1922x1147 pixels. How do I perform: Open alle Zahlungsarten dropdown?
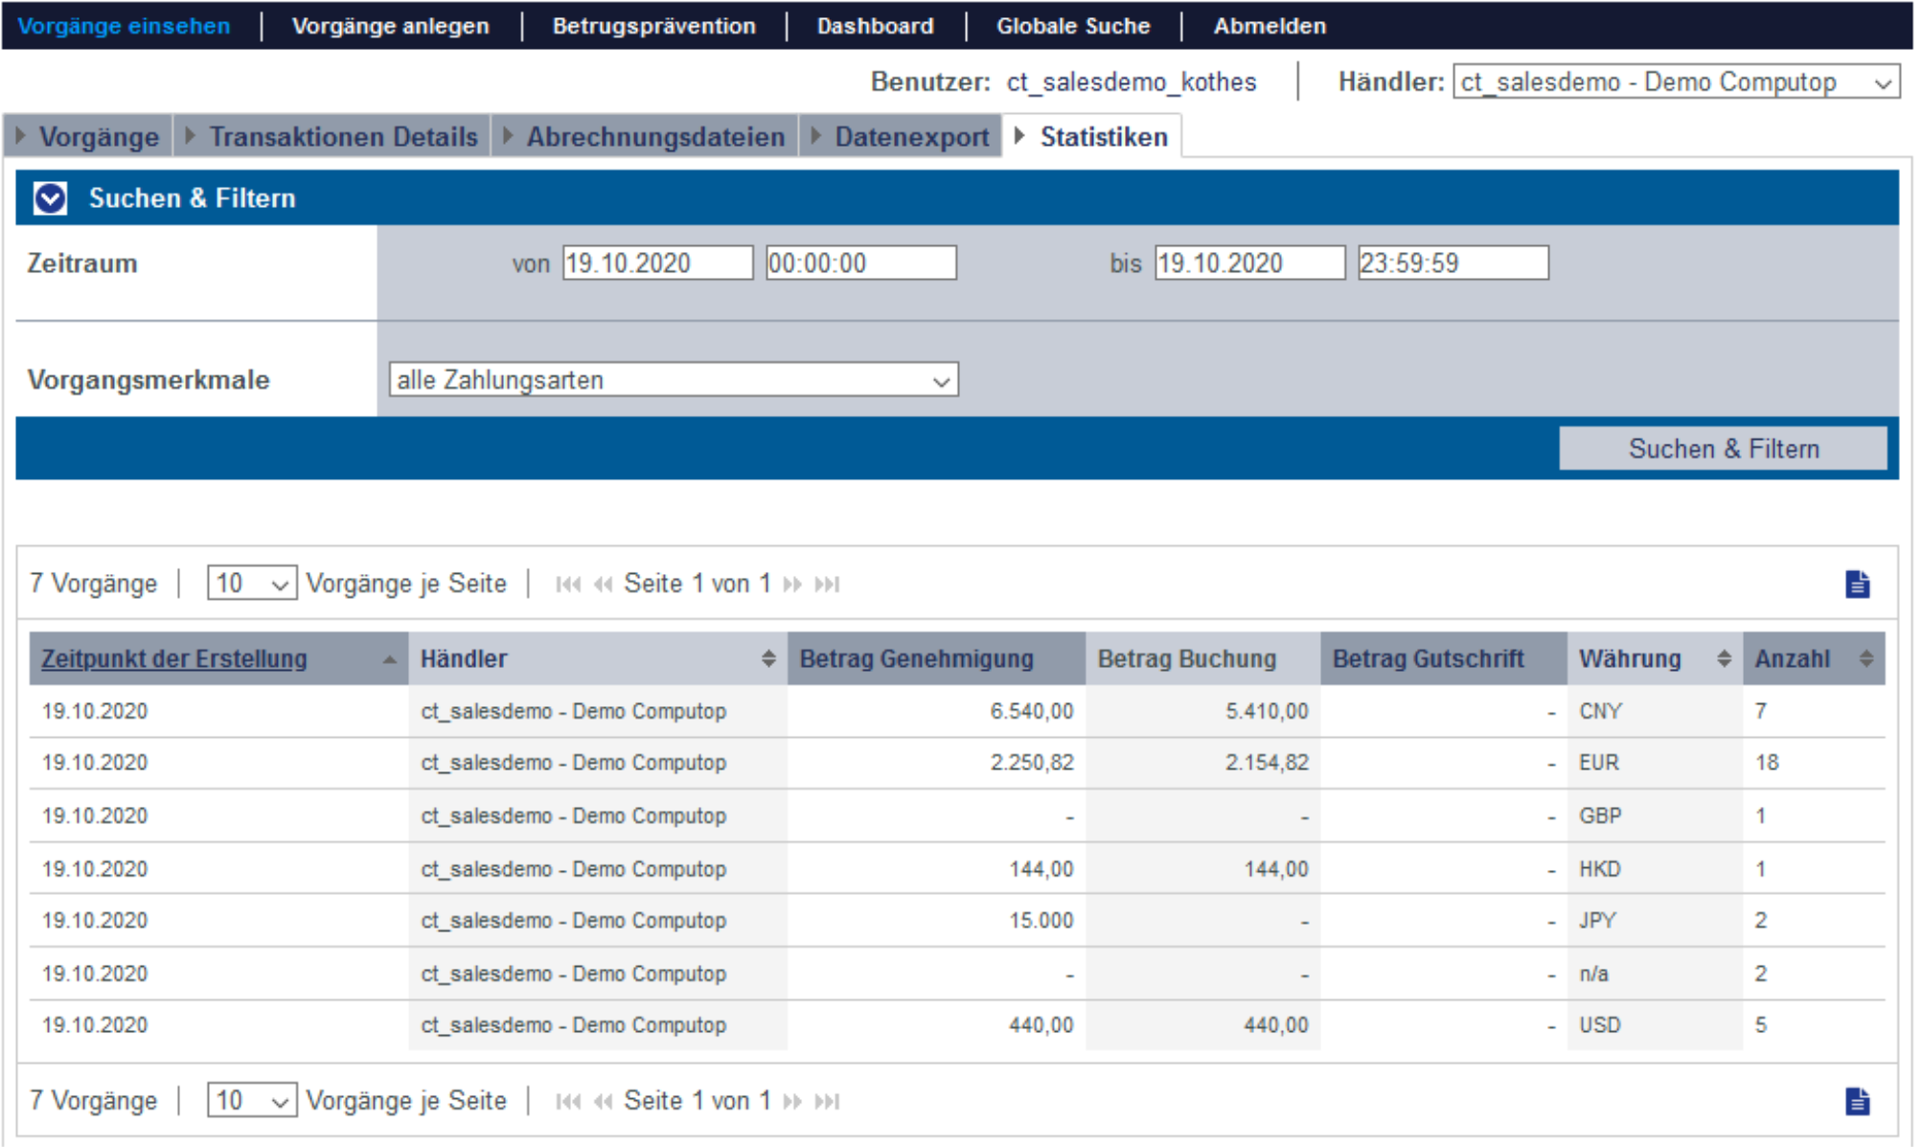point(675,380)
